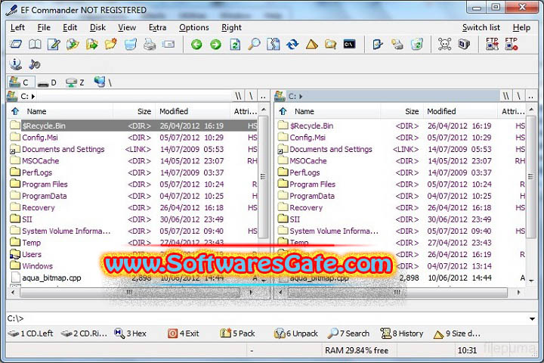Select Windows folder in left panel
The height and width of the screenshot is (363, 544).
38,266
